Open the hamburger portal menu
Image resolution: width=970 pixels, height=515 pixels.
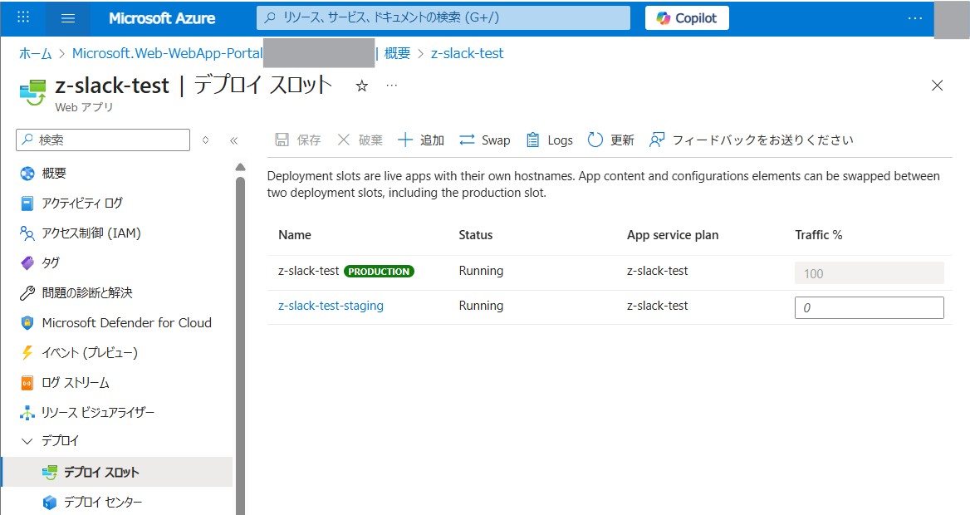[68, 18]
